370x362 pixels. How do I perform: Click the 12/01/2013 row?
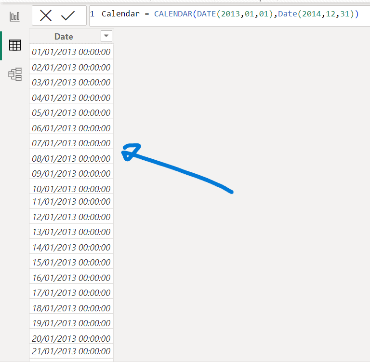coord(71,217)
